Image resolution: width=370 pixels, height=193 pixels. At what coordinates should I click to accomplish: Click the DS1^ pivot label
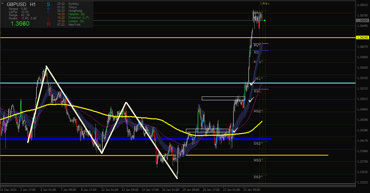tap(258, 79)
